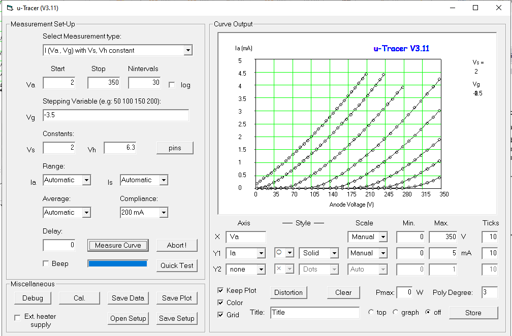This screenshot has height=336, width=512.
Task: Click the Anode Voltage (V) axis label
Action: coord(351,205)
